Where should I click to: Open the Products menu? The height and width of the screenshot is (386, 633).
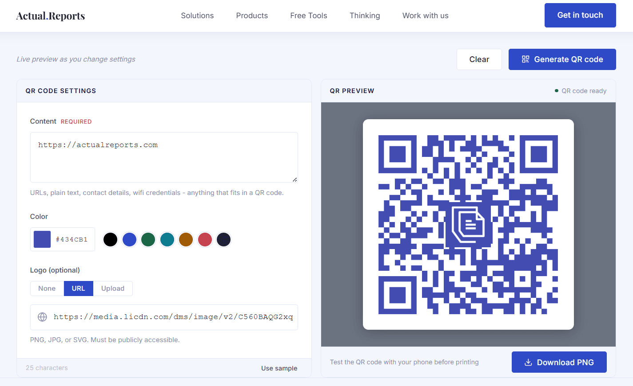pos(252,16)
